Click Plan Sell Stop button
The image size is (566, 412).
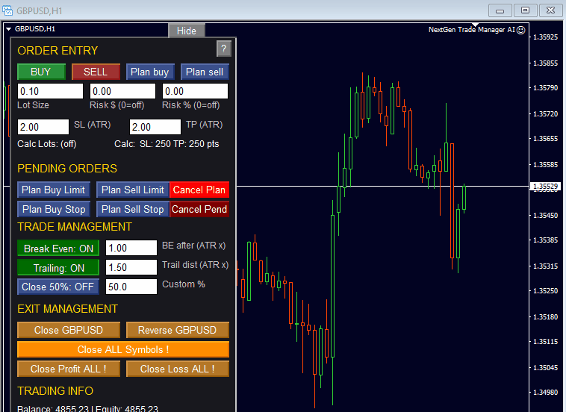tap(133, 209)
